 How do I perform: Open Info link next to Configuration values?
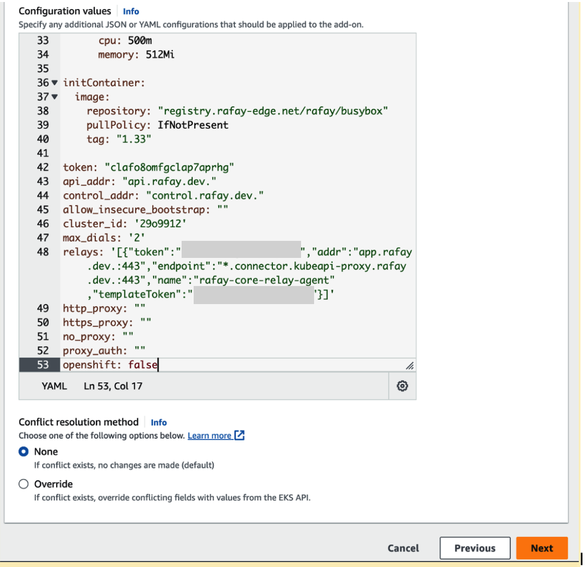pos(131,12)
